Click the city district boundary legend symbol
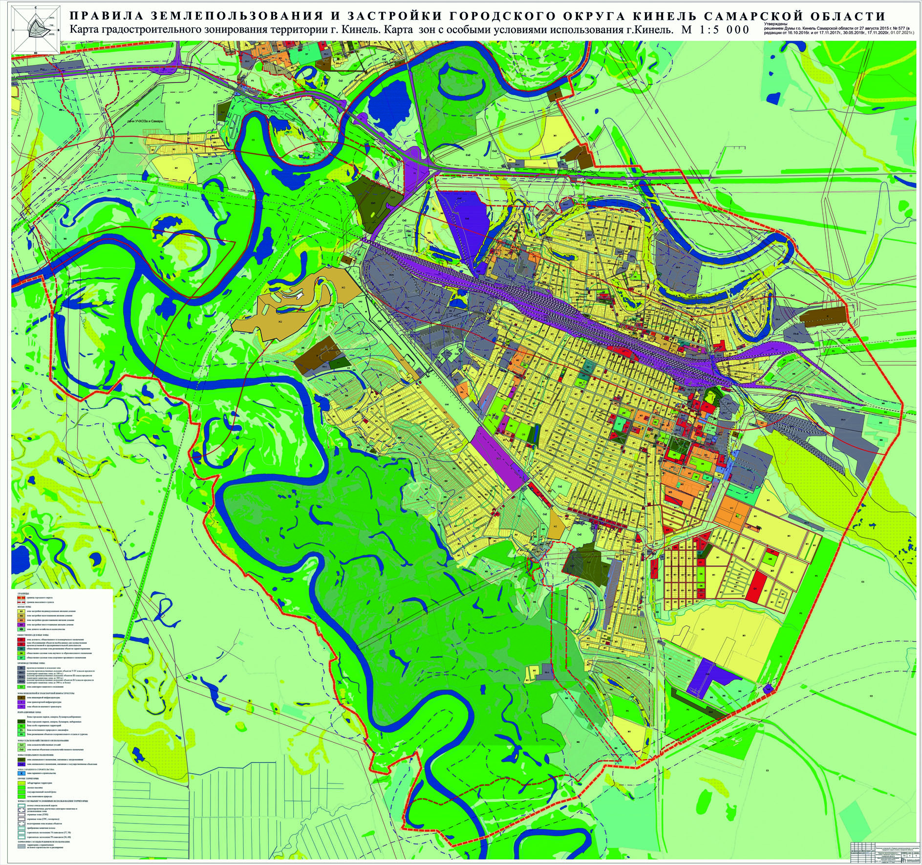Viewport: 922px width, 865px height. tap(21, 598)
